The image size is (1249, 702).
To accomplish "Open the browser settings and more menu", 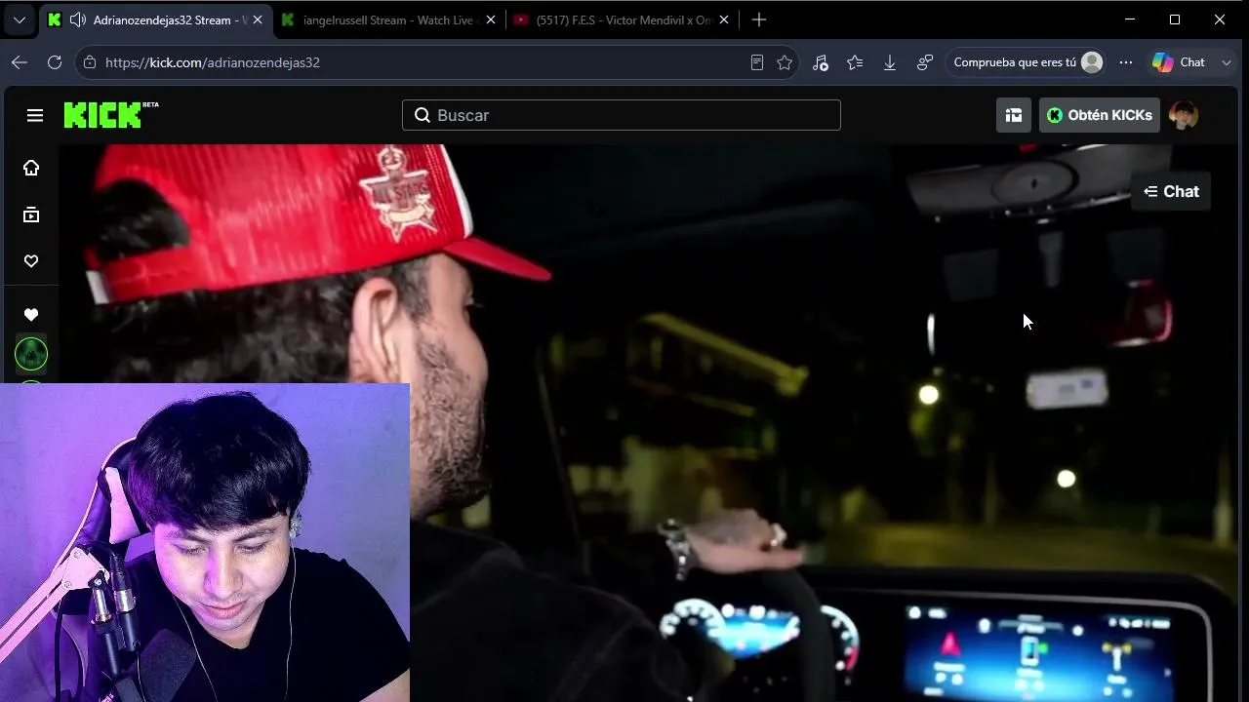I will (1126, 62).
